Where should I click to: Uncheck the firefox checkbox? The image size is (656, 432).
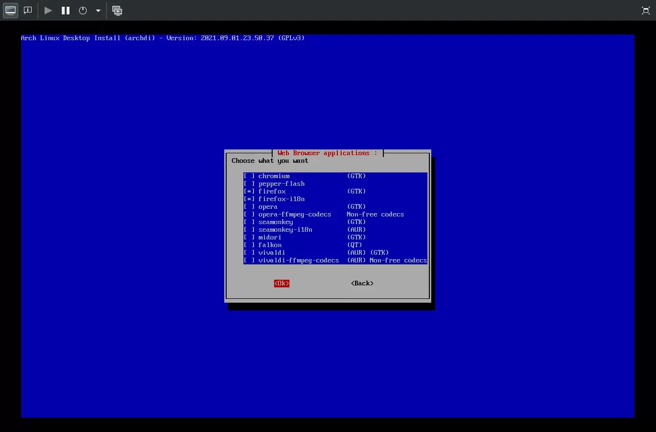[249, 192]
